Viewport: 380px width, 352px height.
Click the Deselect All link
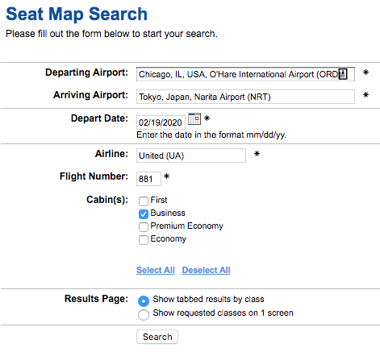(206, 270)
